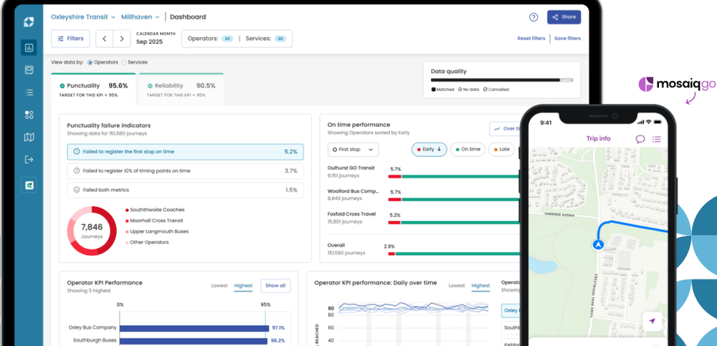This screenshot has width=717, height=346.
Task: Select the Operators radio button
Action: pos(90,62)
